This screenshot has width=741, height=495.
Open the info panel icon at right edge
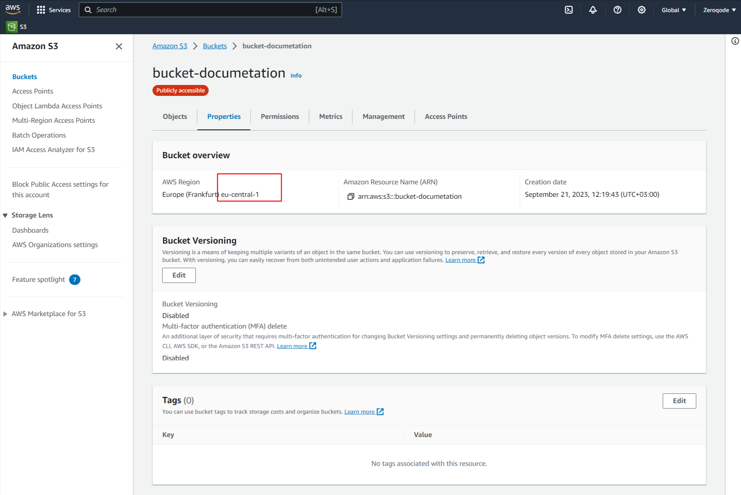735,41
